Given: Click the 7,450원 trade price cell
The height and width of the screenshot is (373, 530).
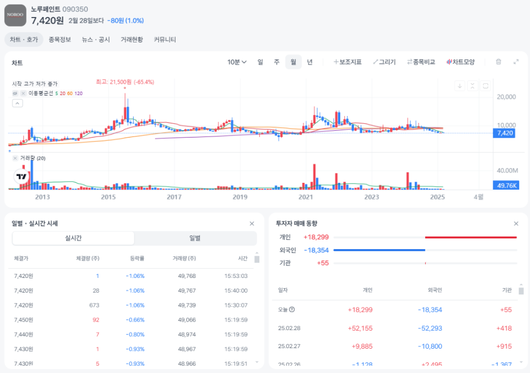Looking at the screenshot, I should coord(24,320).
